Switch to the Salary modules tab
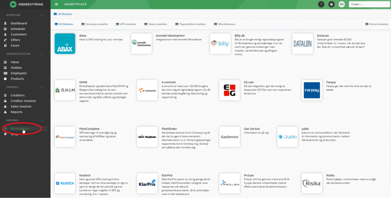Image resolution: width=391 pixels, height=198 pixels. (x=156, y=24)
